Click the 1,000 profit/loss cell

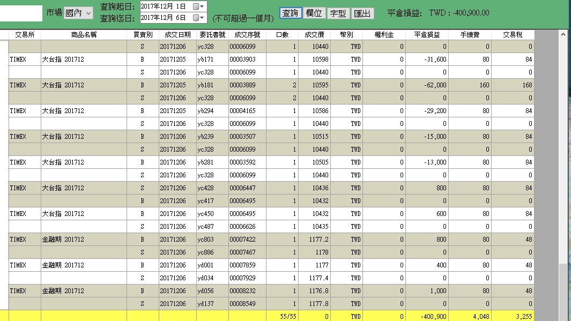click(427, 291)
